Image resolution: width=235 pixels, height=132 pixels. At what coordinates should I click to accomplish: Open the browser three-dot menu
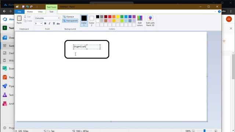[x=231, y=11]
